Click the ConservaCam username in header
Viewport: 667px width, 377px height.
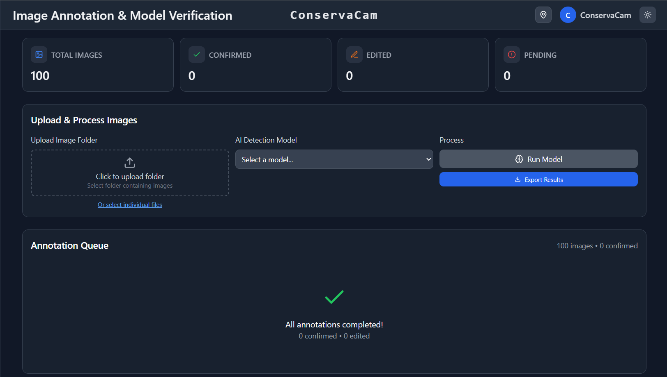point(605,16)
